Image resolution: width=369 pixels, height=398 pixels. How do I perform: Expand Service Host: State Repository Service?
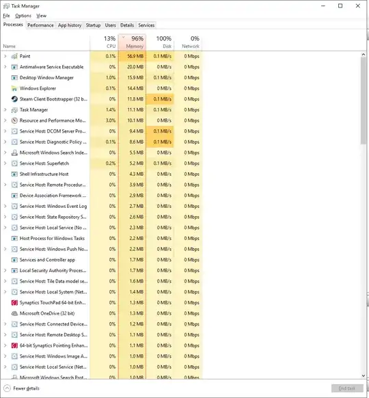[x=5, y=217]
